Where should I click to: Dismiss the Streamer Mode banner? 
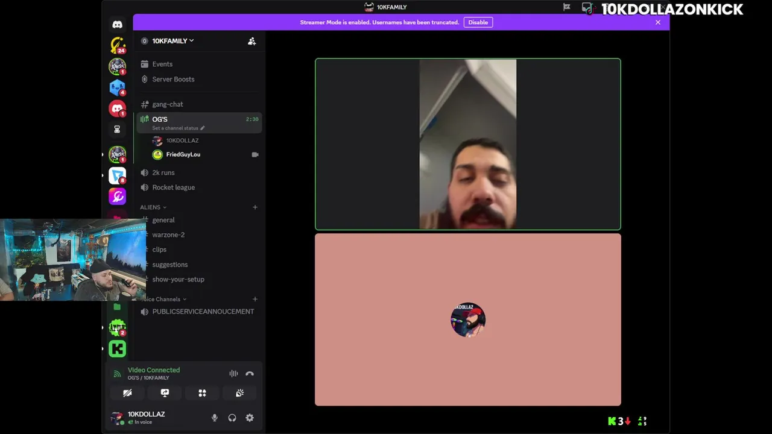click(658, 22)
